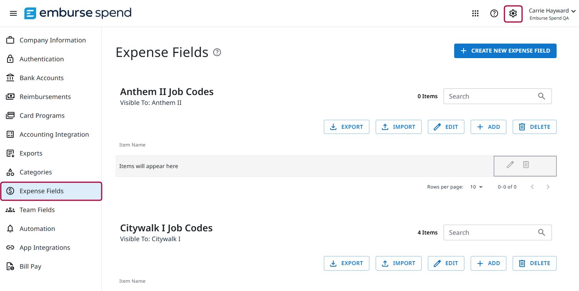This screenshot has width=579, height=291.
Task: Open the Bill Pay section
Action: (30, 266)
